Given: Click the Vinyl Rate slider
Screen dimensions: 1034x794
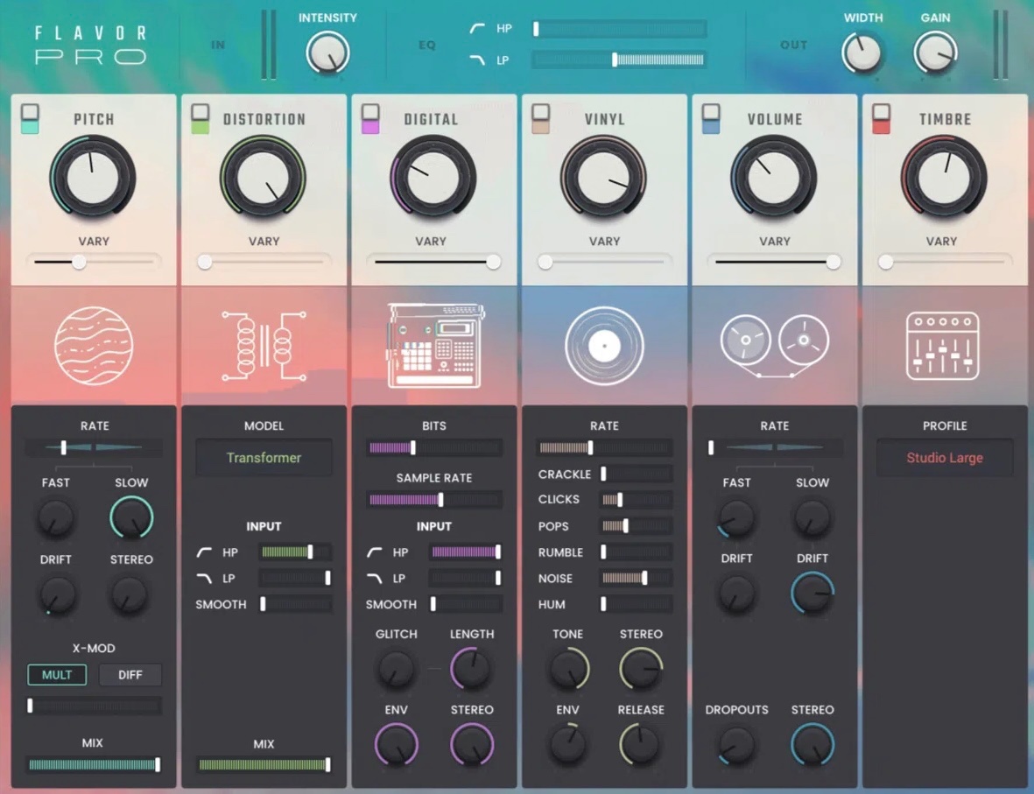Looking at the screenshot, I should pyautogui.click(x=604, y=448).
